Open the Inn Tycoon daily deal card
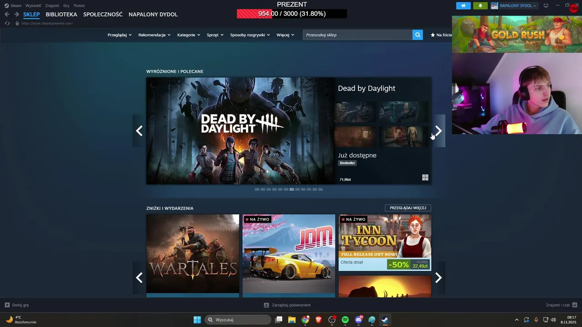The height and width of the screenshot is (327, 582). coord(385,243)
